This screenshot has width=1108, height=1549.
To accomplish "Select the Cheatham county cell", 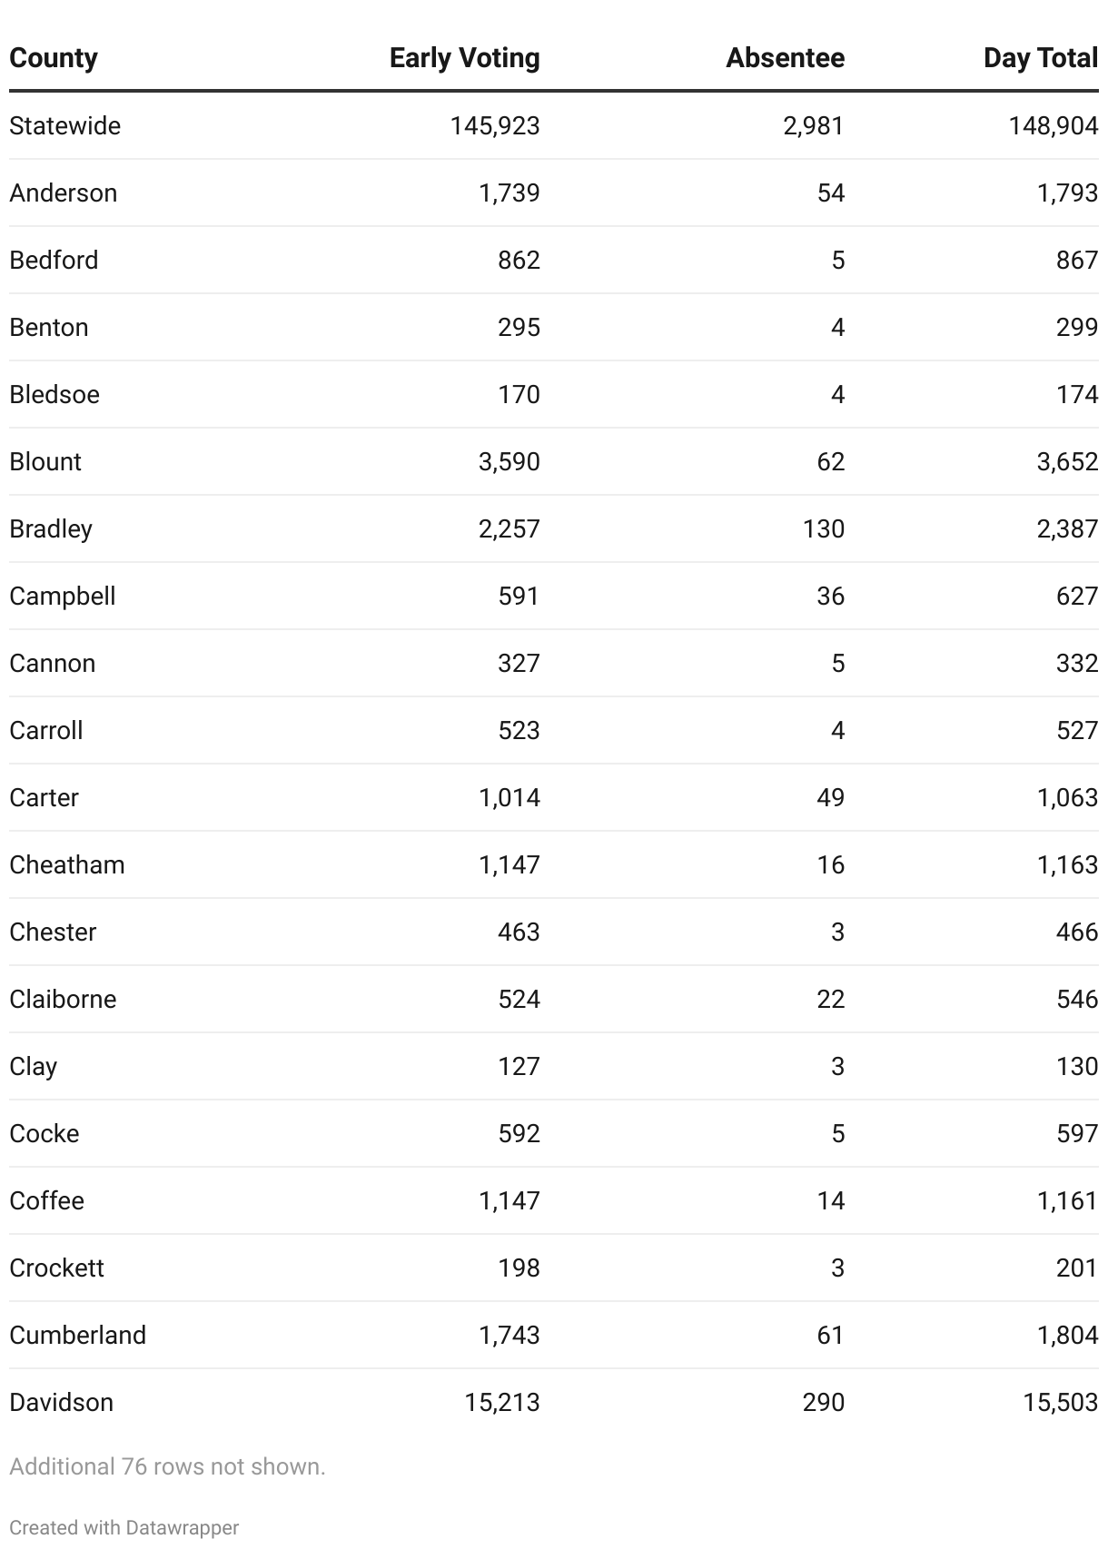I will tap(67, 864).
